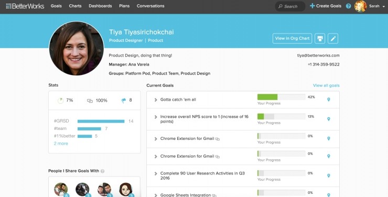Open the Conversations menu
Viewport: 388px width, 197px height.
[150, 6]
